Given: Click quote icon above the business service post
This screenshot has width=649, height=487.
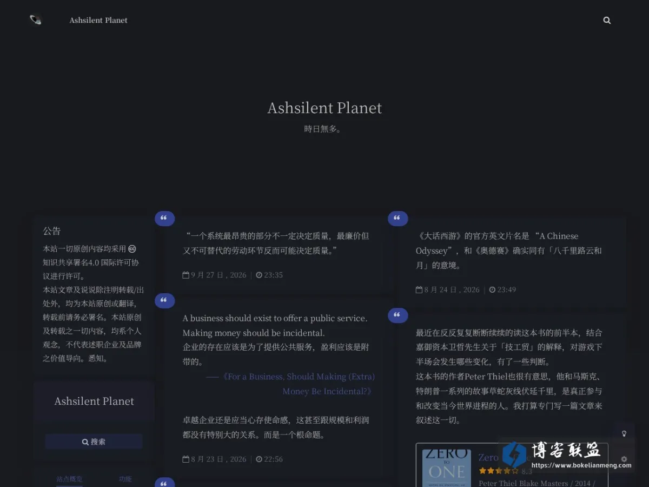Looking at the screenshot, I should 164,301.
